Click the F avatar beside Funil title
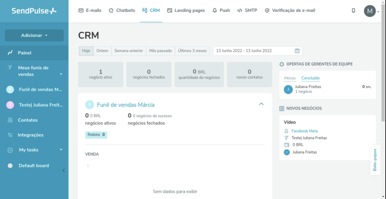Viewport: 386px width, 199px height. tap(89, 104)
